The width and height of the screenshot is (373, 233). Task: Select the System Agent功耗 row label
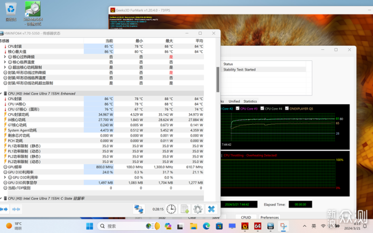pyautogui.click(x=22, y=130)
